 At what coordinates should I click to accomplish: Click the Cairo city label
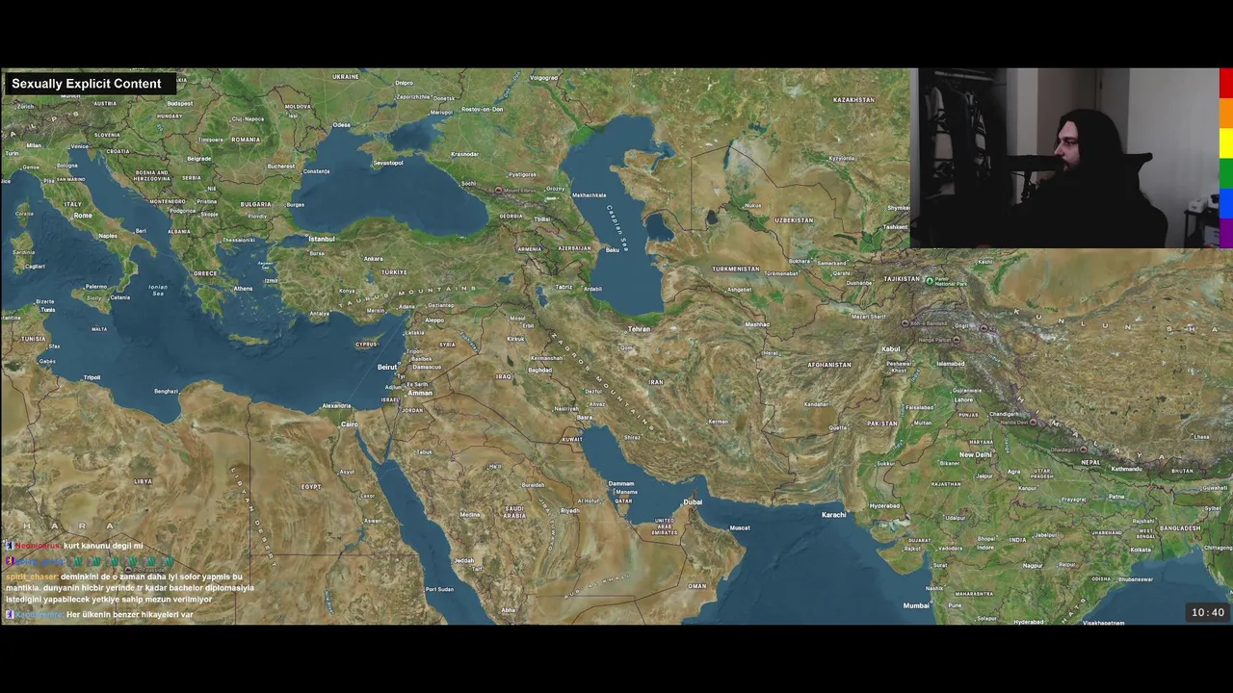tap(349, 423)
